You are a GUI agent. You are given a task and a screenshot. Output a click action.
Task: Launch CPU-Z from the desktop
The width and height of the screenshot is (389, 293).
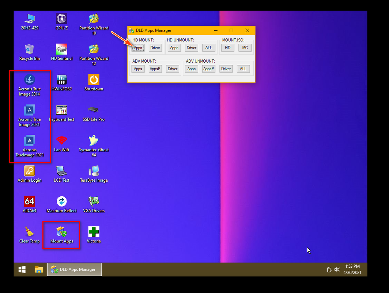(x=61, y=22)
